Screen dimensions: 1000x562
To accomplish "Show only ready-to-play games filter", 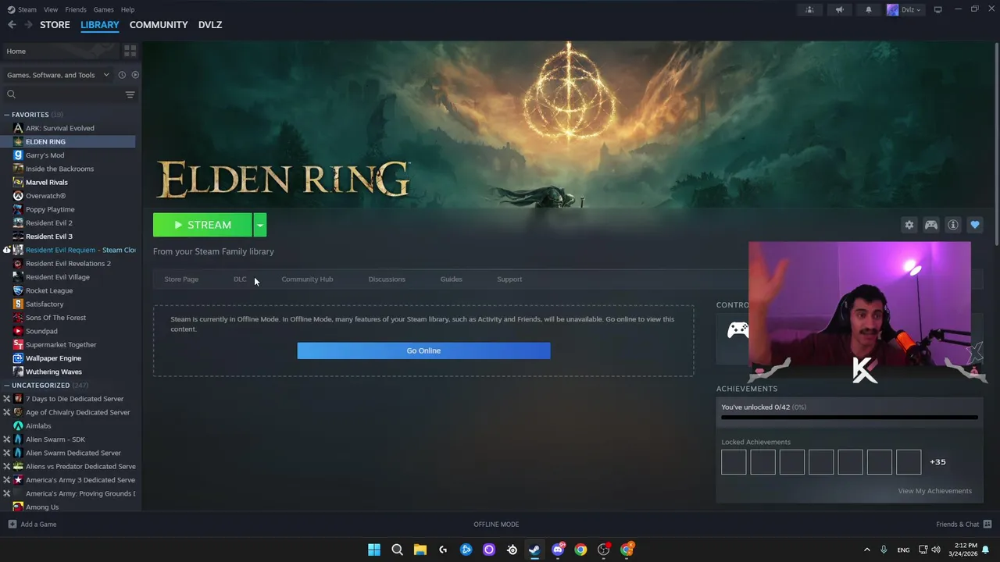I will [135, 75].
